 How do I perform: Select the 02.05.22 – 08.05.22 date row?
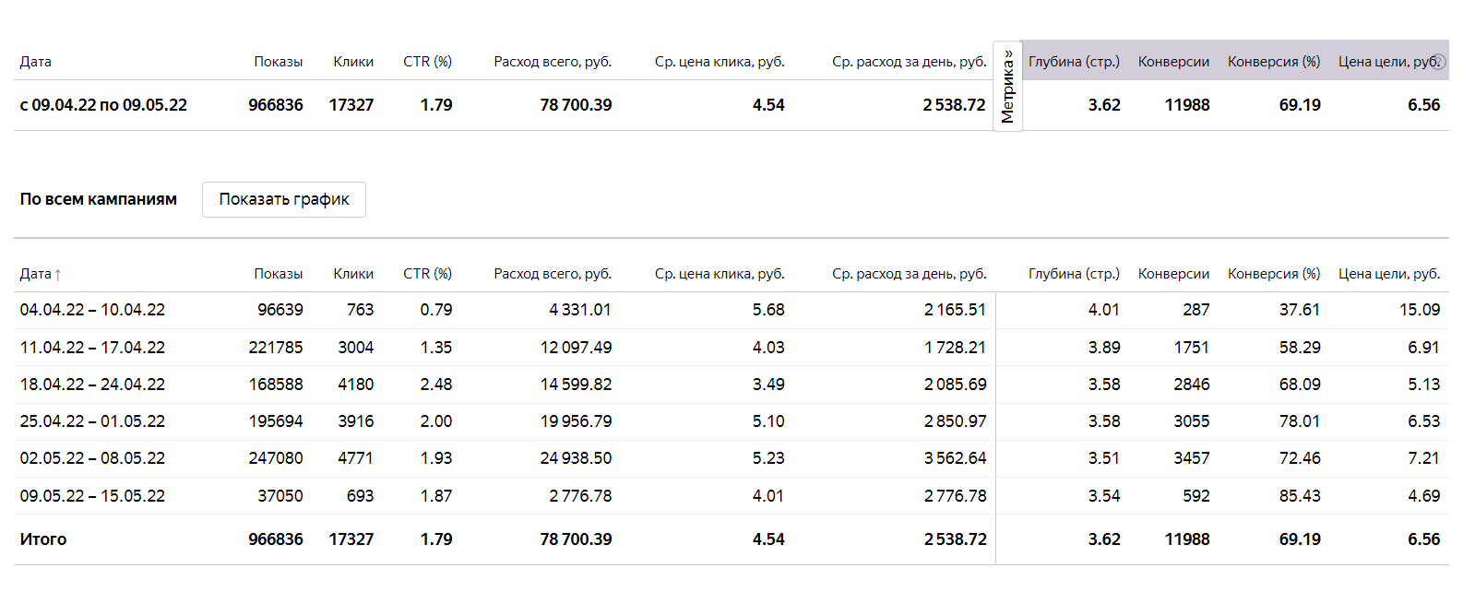tap(92, 458)
